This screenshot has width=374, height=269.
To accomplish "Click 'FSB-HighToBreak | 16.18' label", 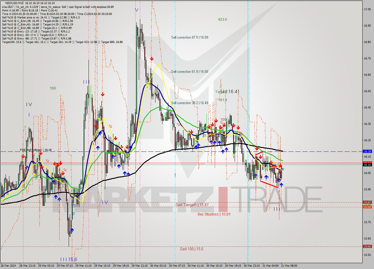I will click(36, 150).
